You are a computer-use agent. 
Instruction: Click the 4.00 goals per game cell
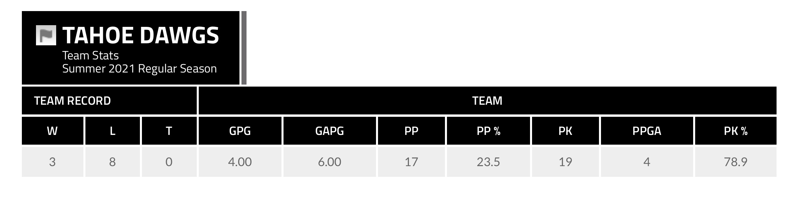click(240, 162)
